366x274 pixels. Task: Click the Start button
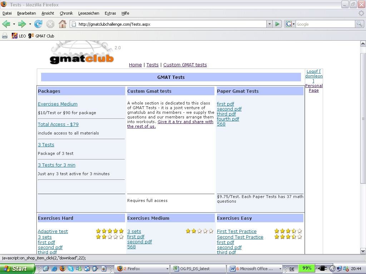[x=18, y=269]
